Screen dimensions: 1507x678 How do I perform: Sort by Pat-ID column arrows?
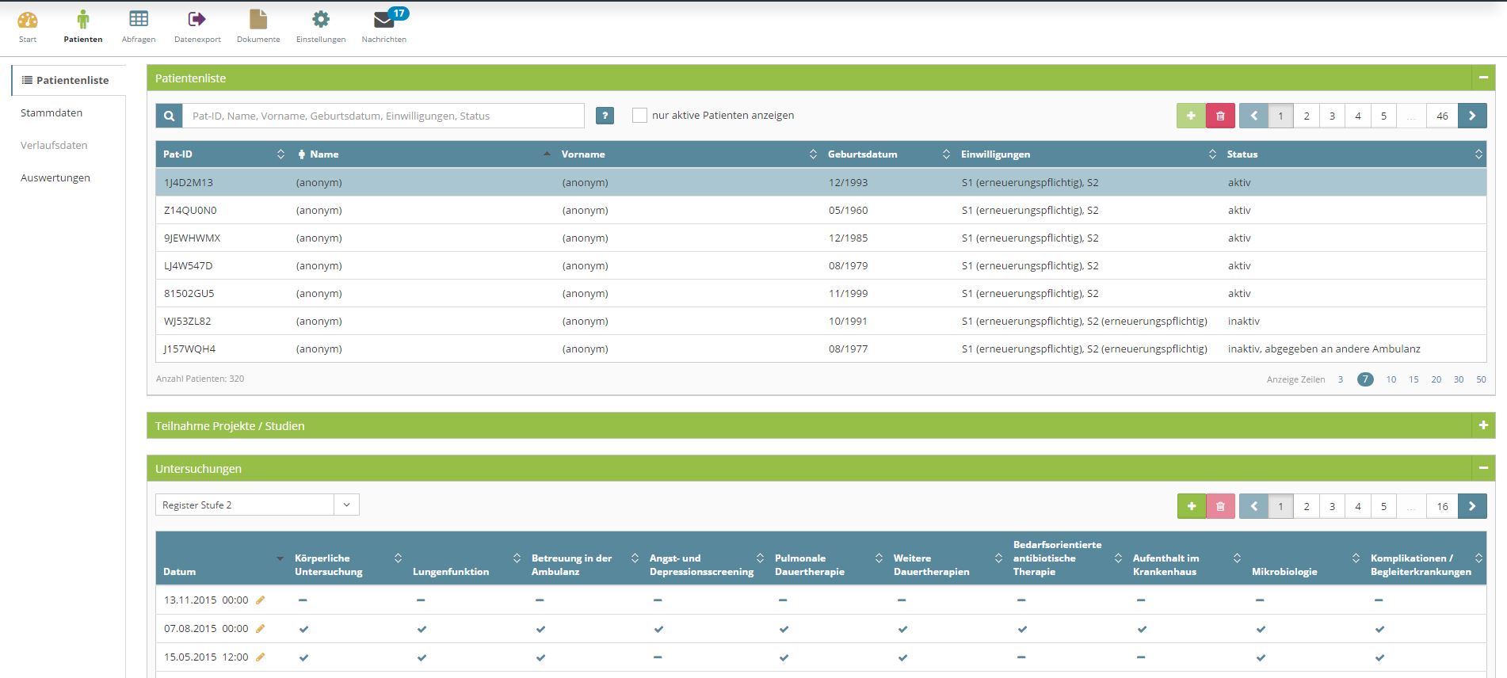pyautogui.click(x=280, y=154)
